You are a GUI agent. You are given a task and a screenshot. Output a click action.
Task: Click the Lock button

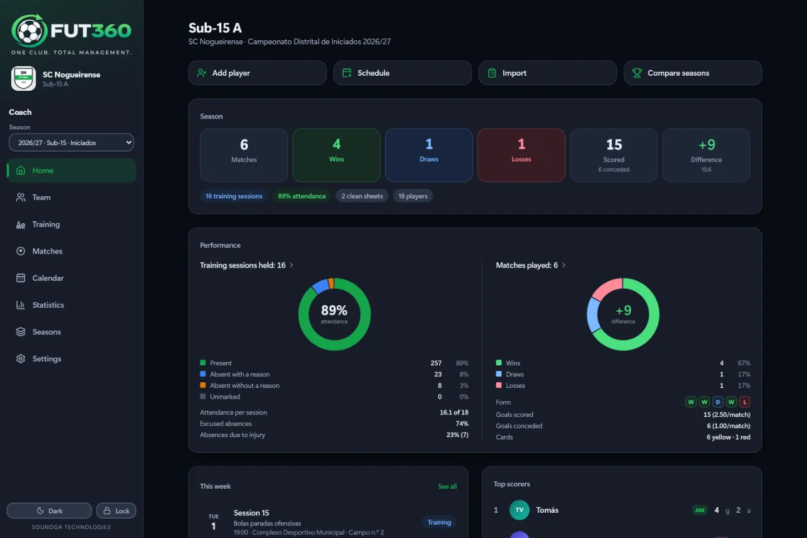(116, 511)
